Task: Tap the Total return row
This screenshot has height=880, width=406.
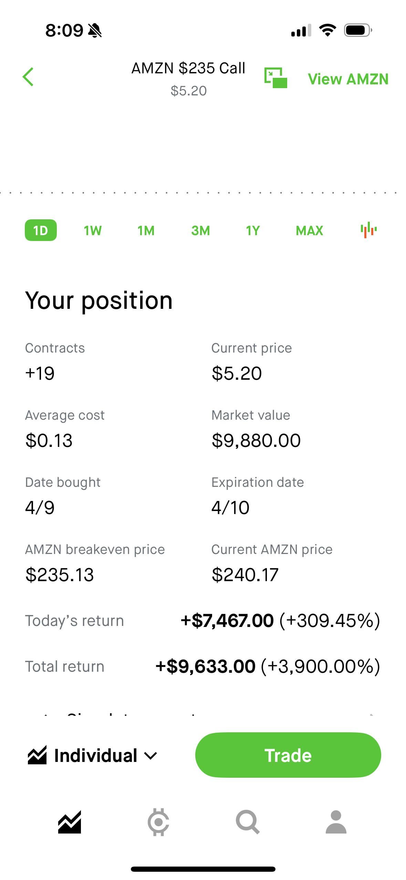Action: (202, 666)
